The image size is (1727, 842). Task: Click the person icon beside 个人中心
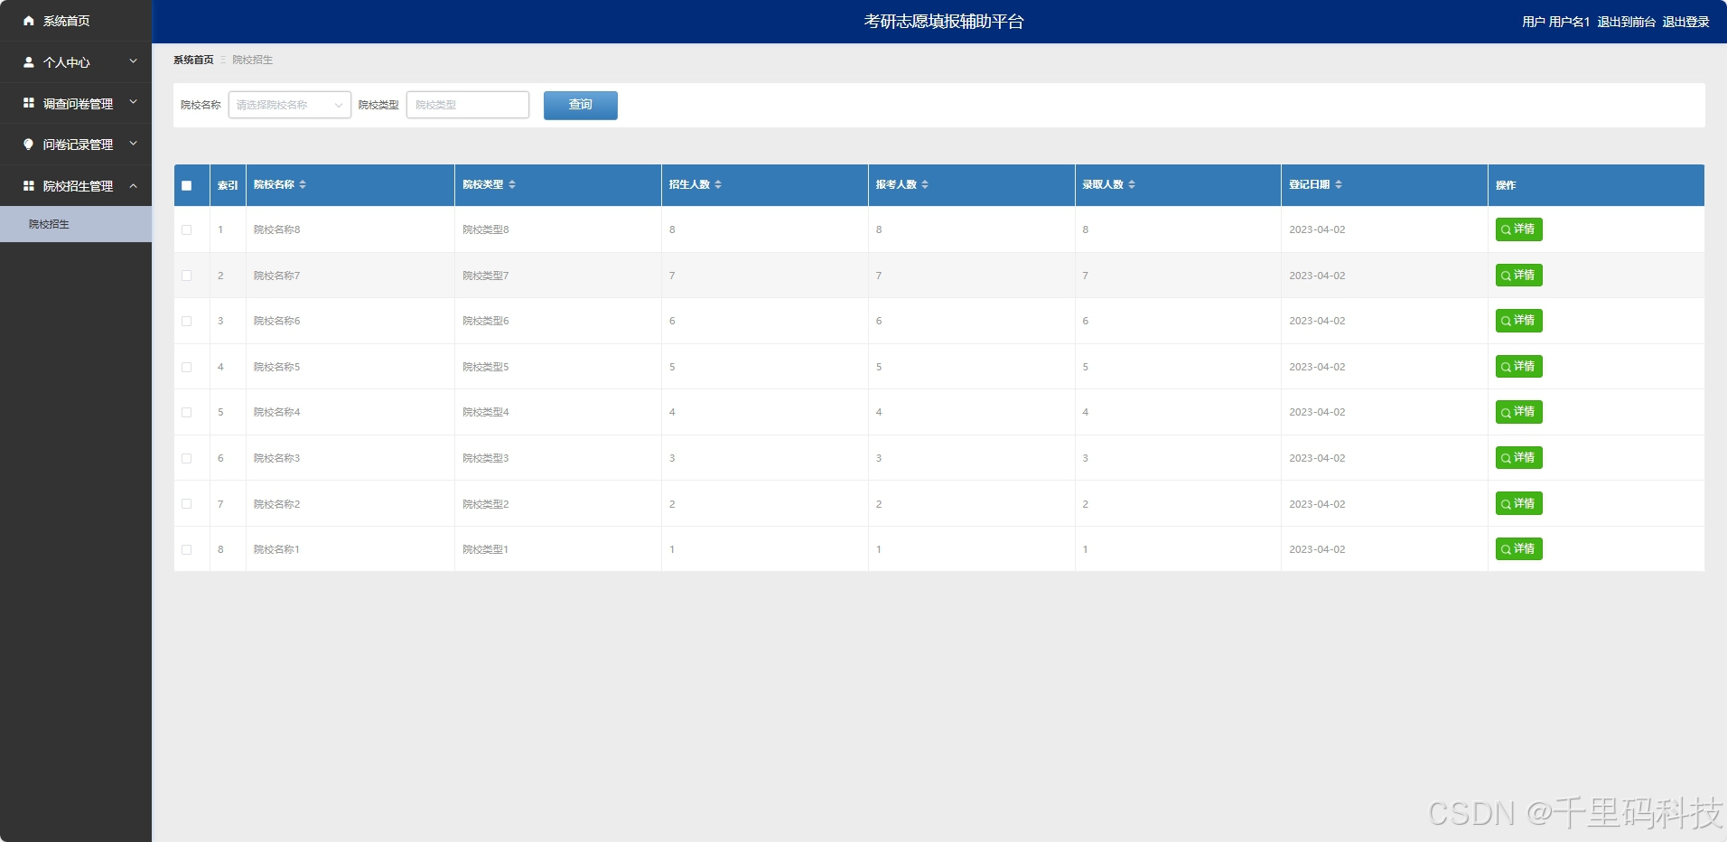point(29,62)
